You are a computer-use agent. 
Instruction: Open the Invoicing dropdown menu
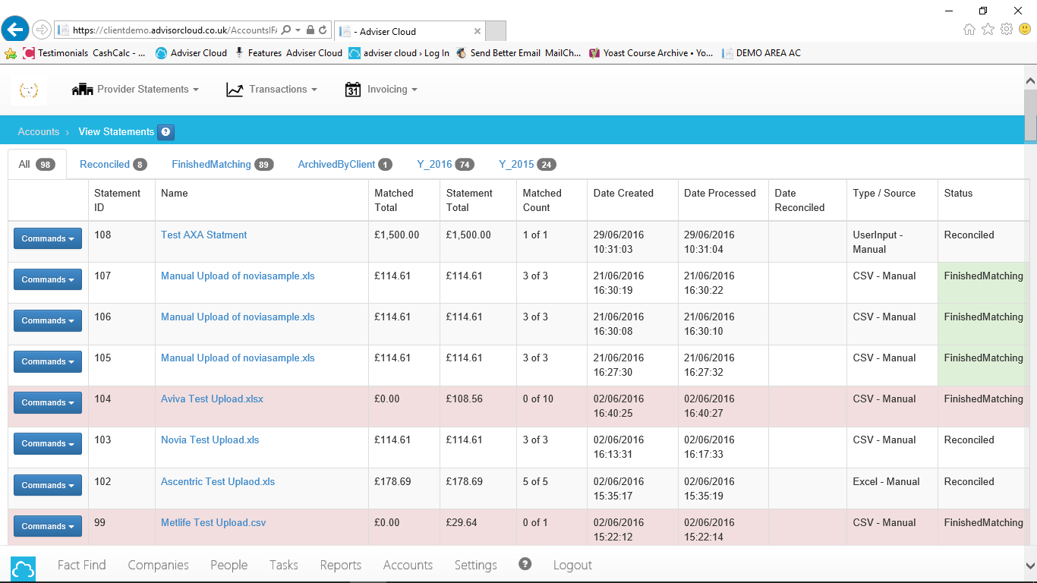381,90
